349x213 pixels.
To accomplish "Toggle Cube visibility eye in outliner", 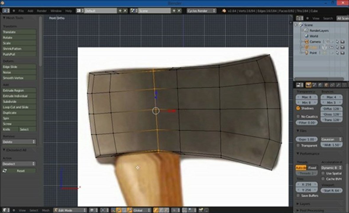I will tap(332, 47).
